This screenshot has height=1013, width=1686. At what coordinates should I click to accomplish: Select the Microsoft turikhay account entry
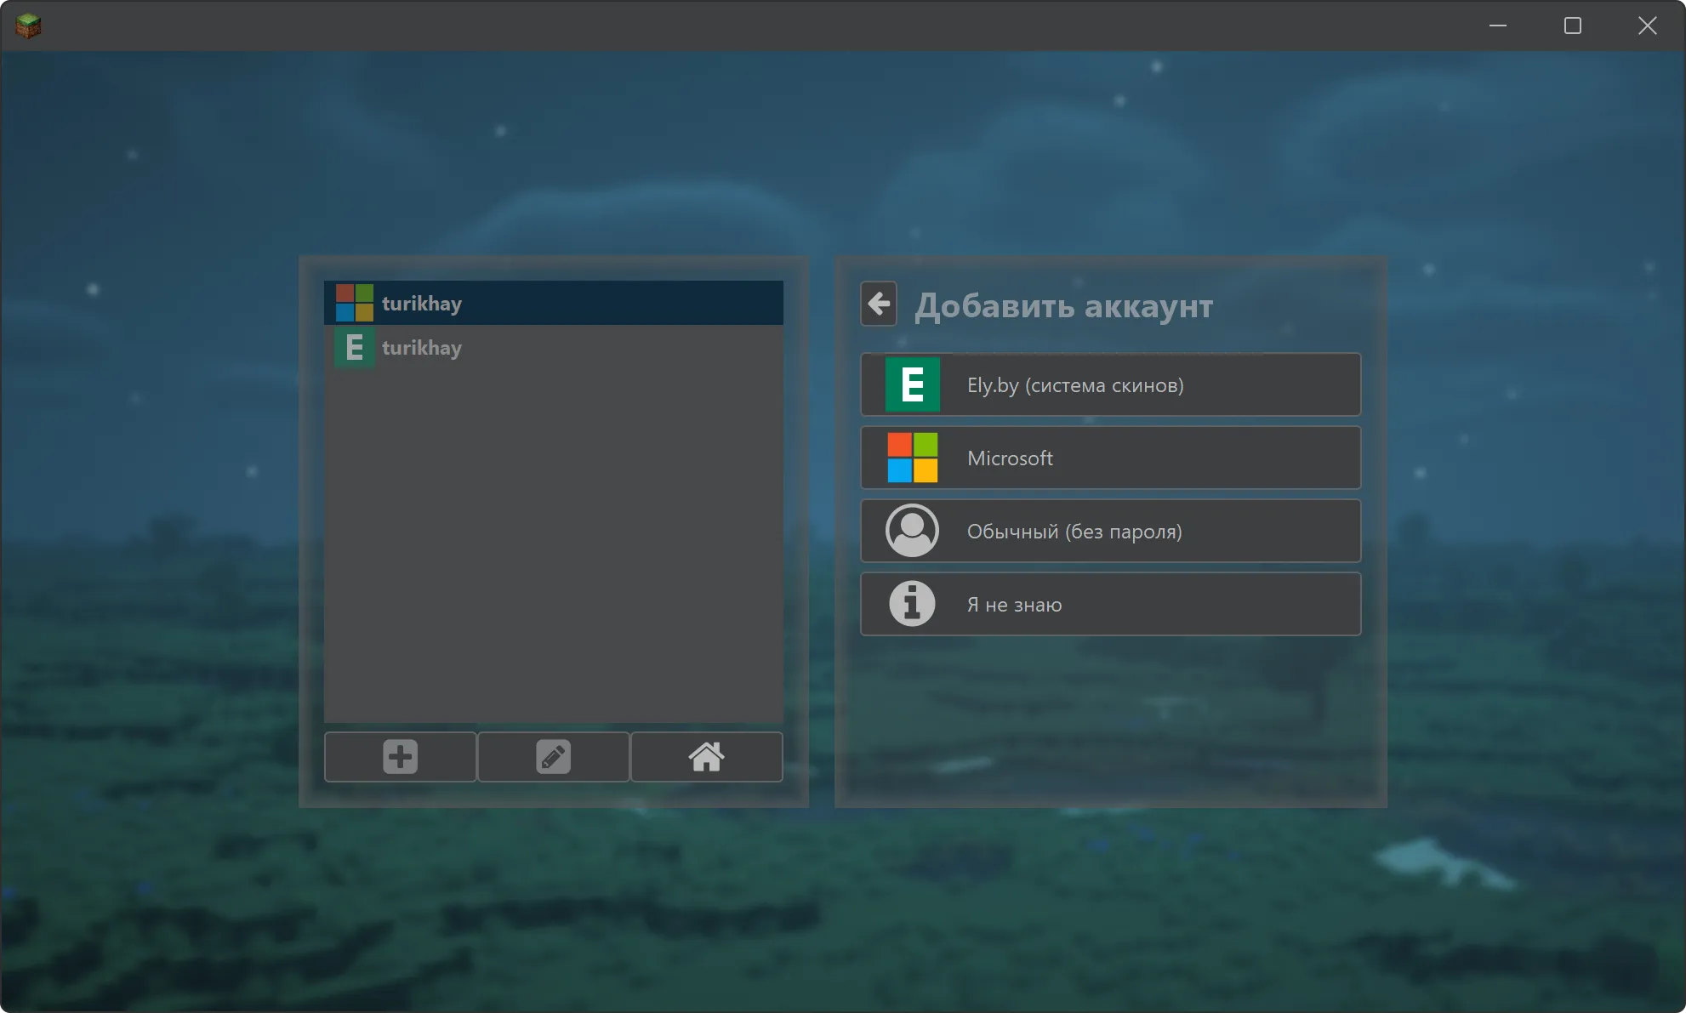pos(553,303)
